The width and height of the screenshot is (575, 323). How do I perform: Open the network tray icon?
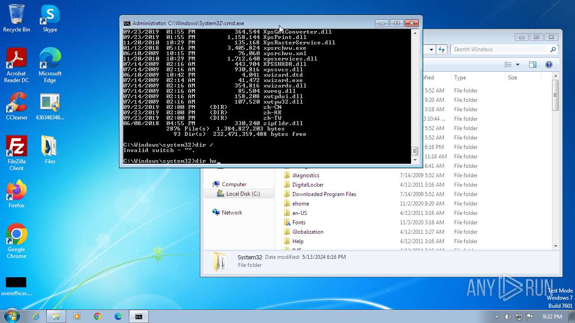point(518,317)
